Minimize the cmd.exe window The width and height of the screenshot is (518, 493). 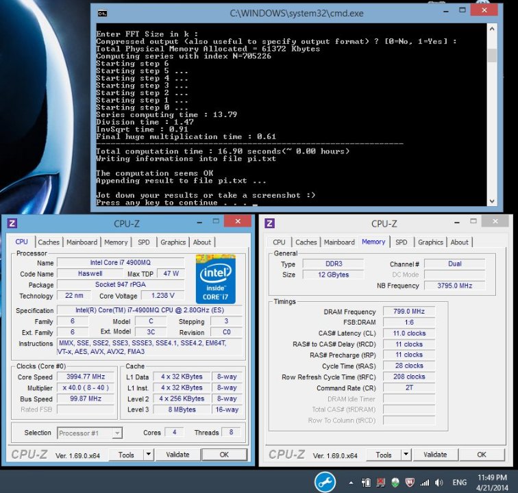[446, 10]
